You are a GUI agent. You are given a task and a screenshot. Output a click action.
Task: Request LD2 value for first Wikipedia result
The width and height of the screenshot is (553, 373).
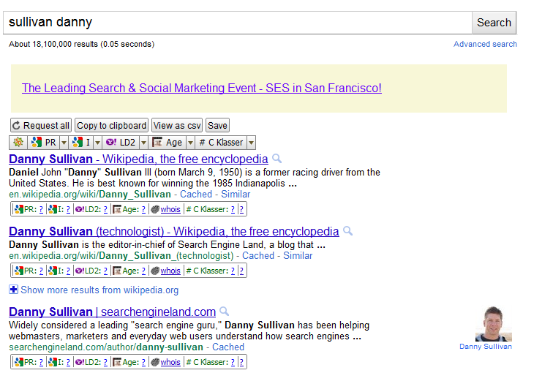coord(105,209)
